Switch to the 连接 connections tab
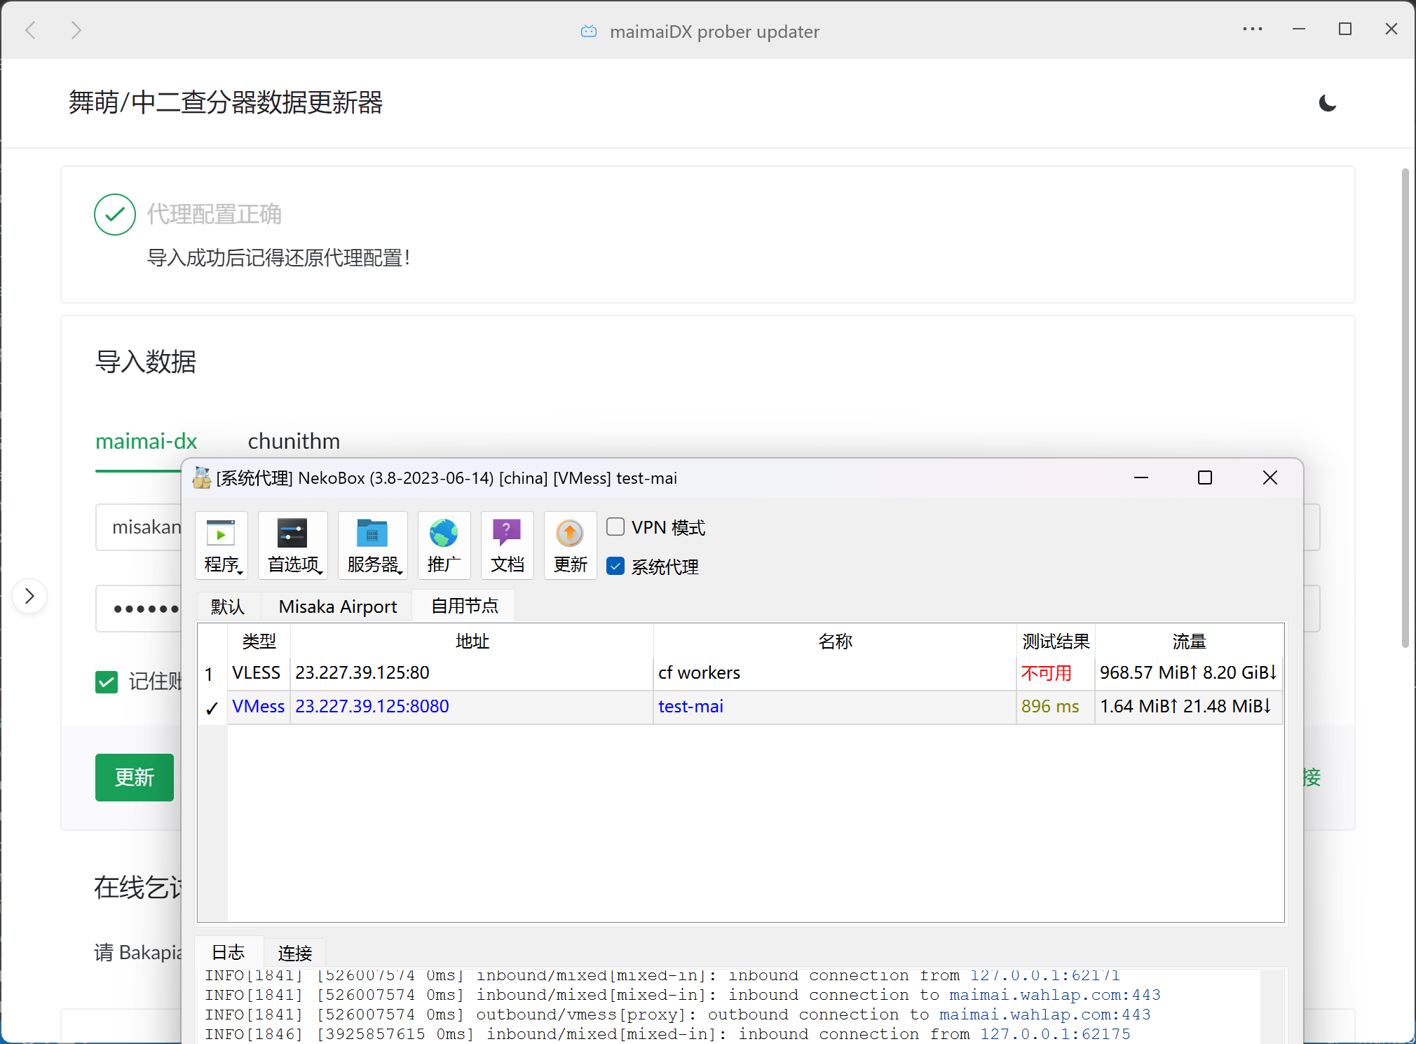 click(x=294, y=953)
